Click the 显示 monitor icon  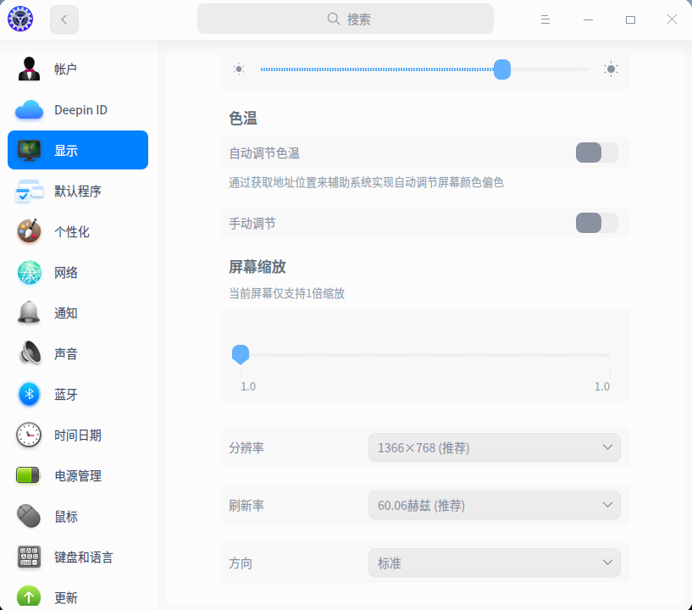tap(29, 150)
